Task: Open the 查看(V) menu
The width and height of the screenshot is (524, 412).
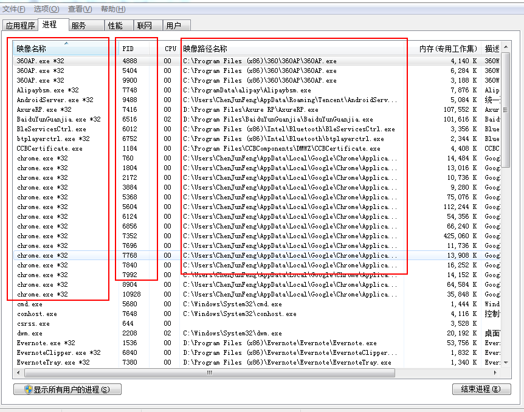Action: 80,9
